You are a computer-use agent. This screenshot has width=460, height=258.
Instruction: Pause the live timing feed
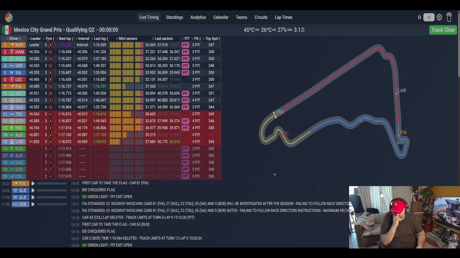[x=419, y=17]
